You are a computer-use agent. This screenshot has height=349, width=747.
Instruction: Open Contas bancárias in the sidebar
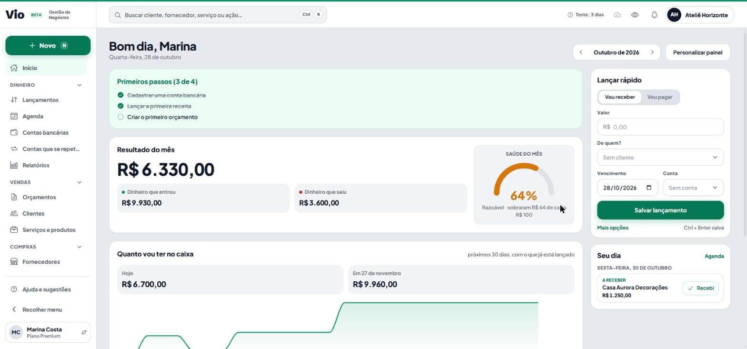coord(46,132)
